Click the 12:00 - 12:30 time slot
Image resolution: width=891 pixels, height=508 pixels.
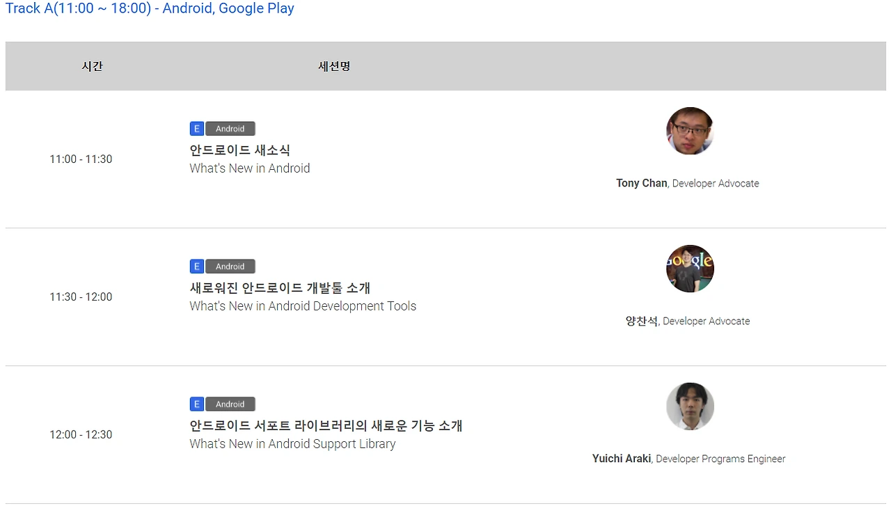pyautogui.click(x=81, y=434)
